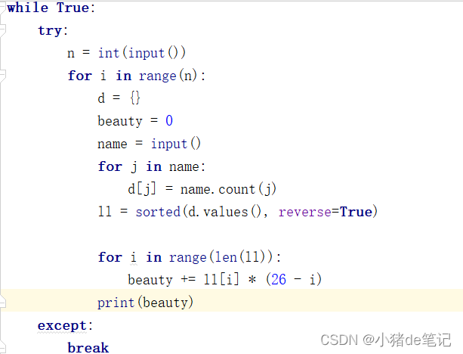Screen dimensions: 463x354
Task: Click the 'for i in range(n):' line
Action: (137, 76)
